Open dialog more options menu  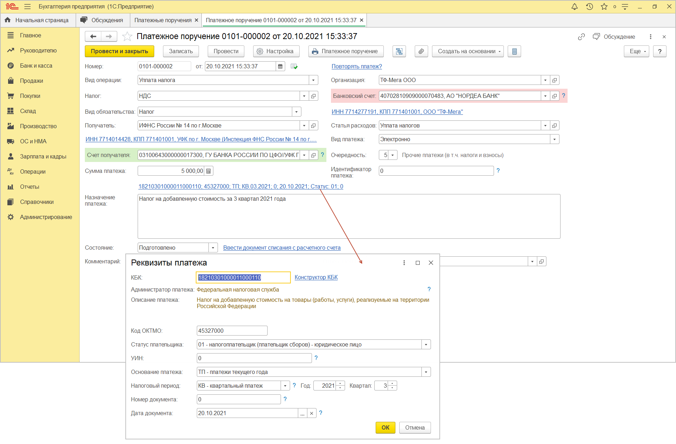404,263
